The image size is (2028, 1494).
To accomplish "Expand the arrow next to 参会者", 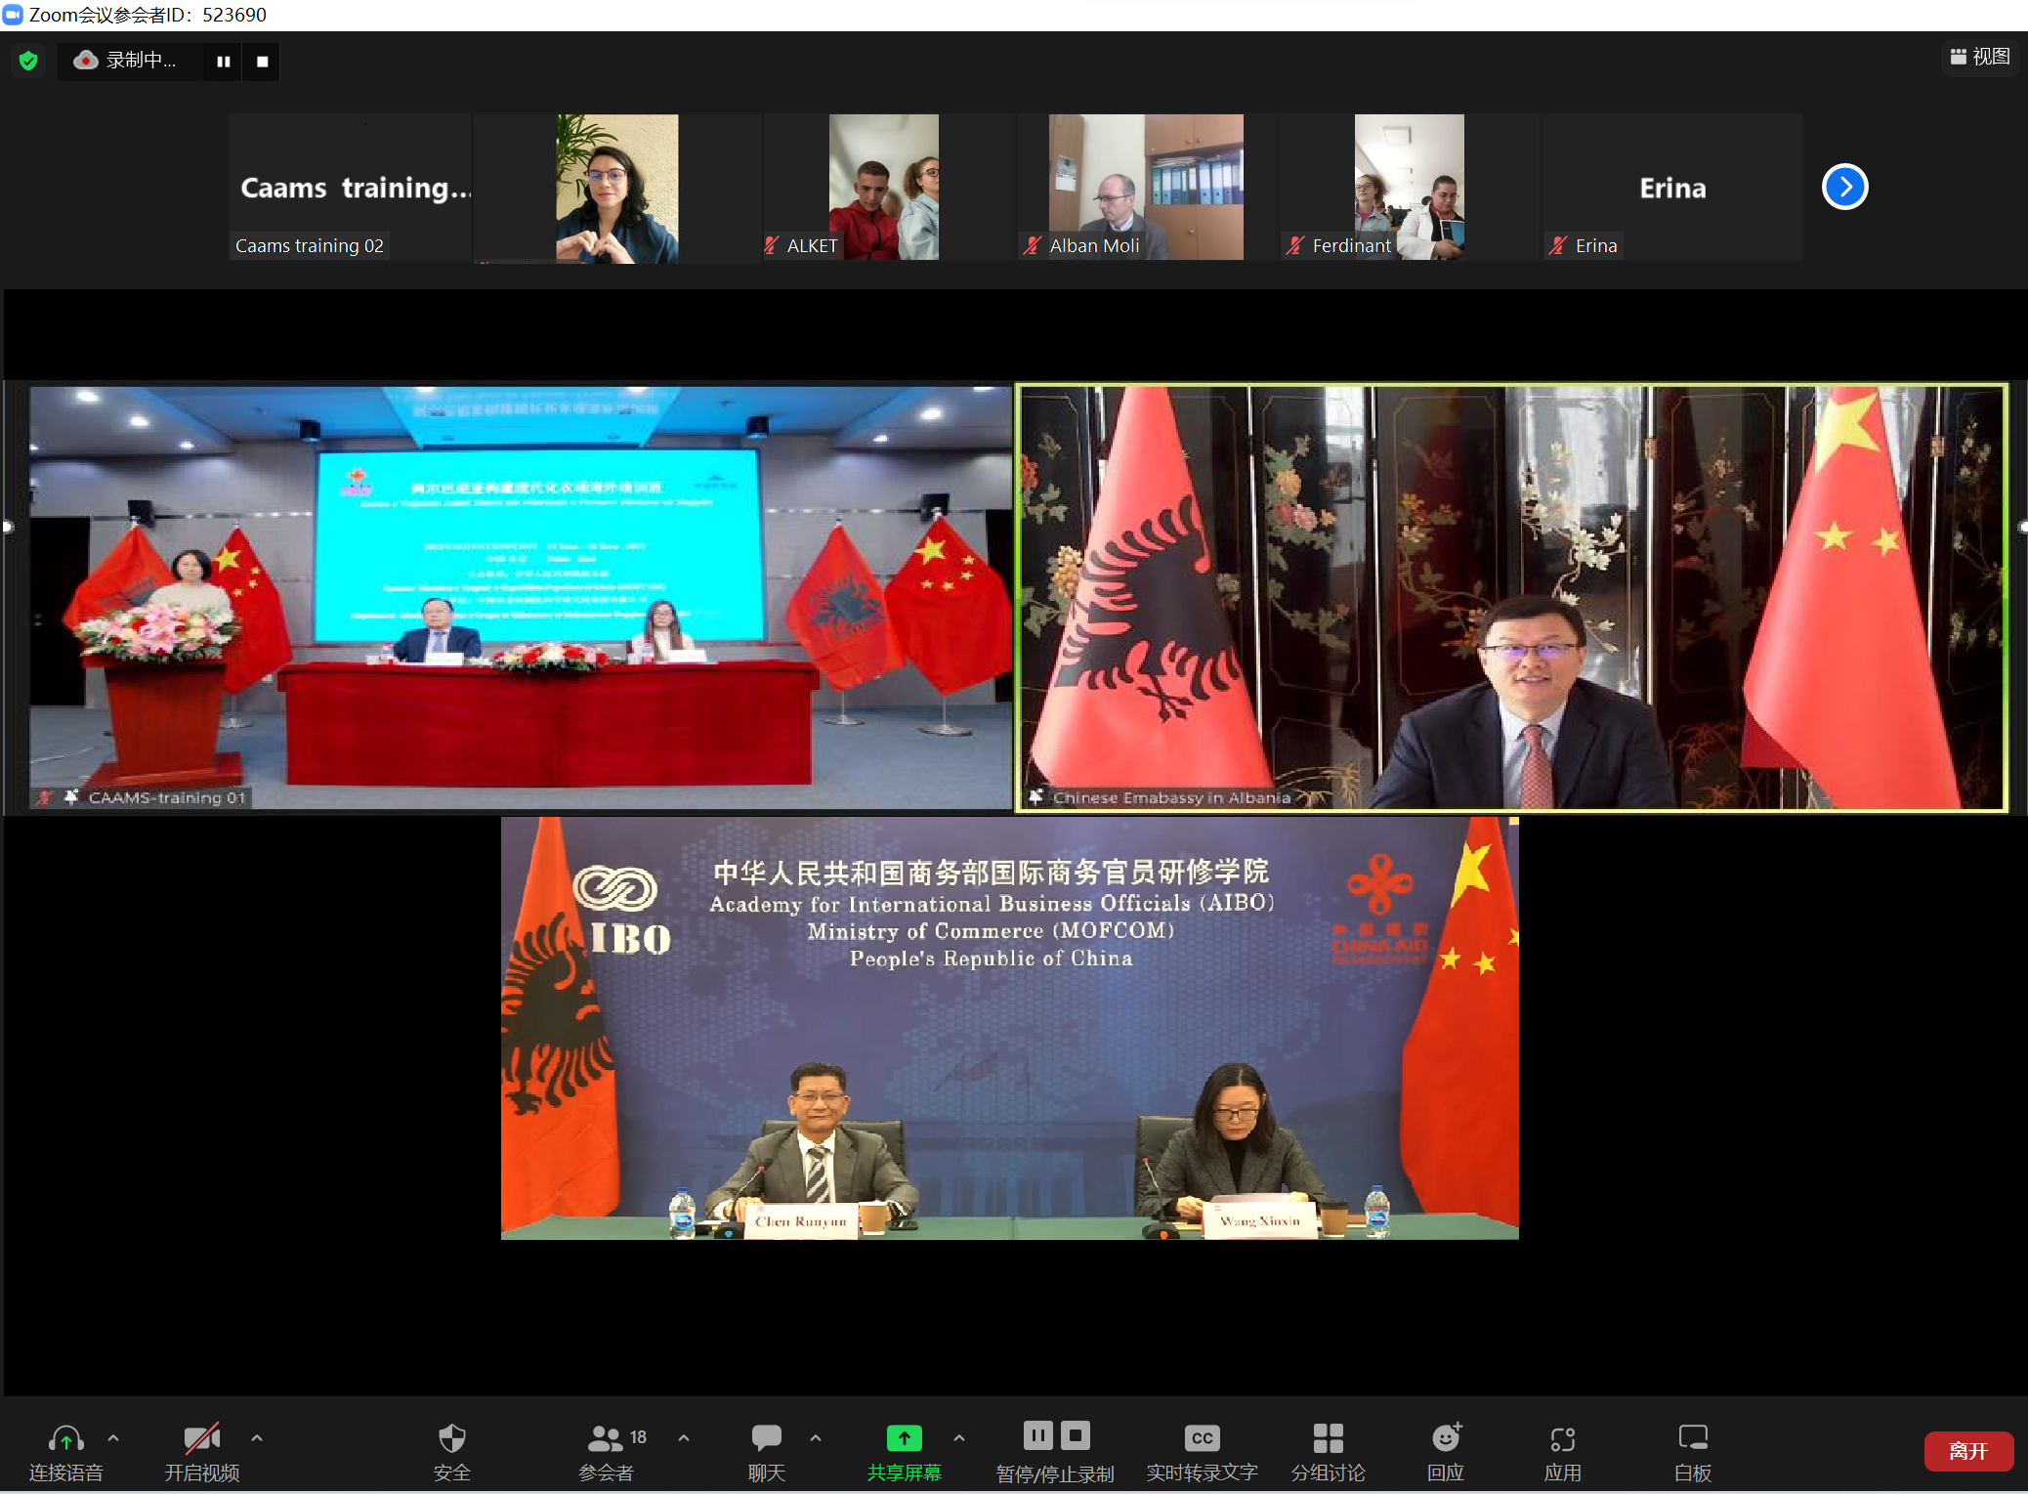I will coord(684,1438).
